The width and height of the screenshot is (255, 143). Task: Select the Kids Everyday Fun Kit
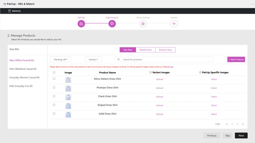(x=21, y=86)
